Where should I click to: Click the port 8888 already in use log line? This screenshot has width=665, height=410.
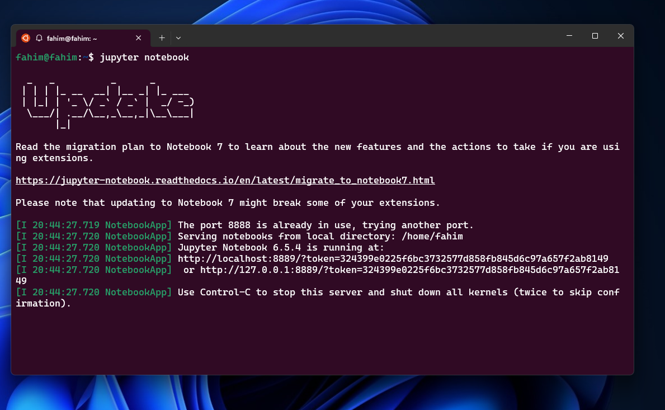point(324,225)
